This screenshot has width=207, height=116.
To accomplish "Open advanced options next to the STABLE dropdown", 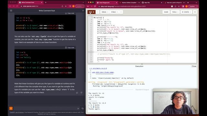I will tap(121, 12).
